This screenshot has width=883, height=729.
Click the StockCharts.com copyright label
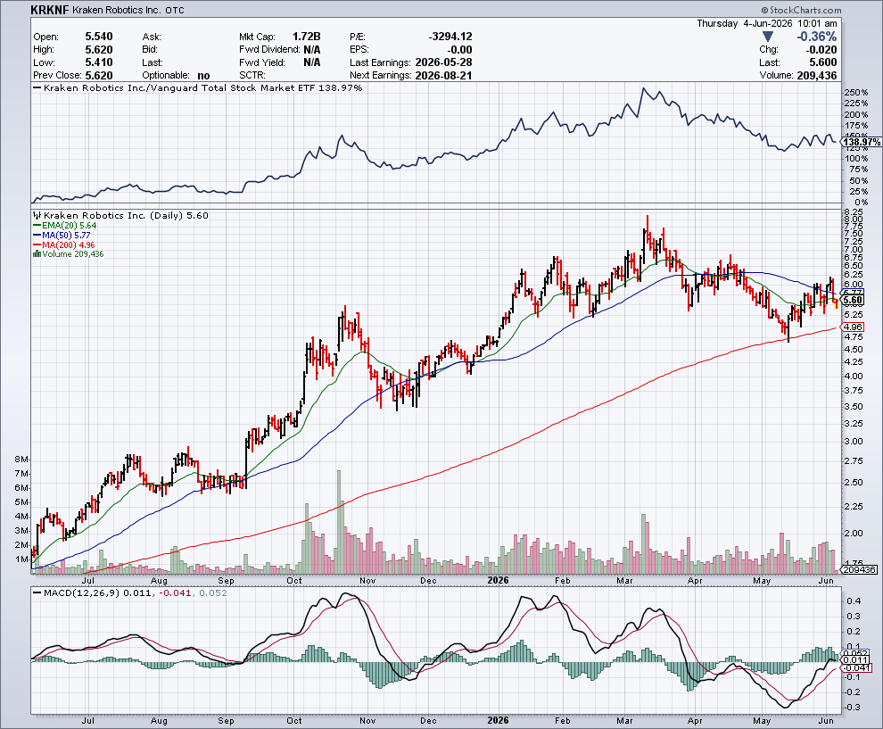801,10
